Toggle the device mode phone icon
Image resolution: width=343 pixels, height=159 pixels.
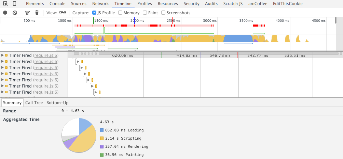point(14,4)
